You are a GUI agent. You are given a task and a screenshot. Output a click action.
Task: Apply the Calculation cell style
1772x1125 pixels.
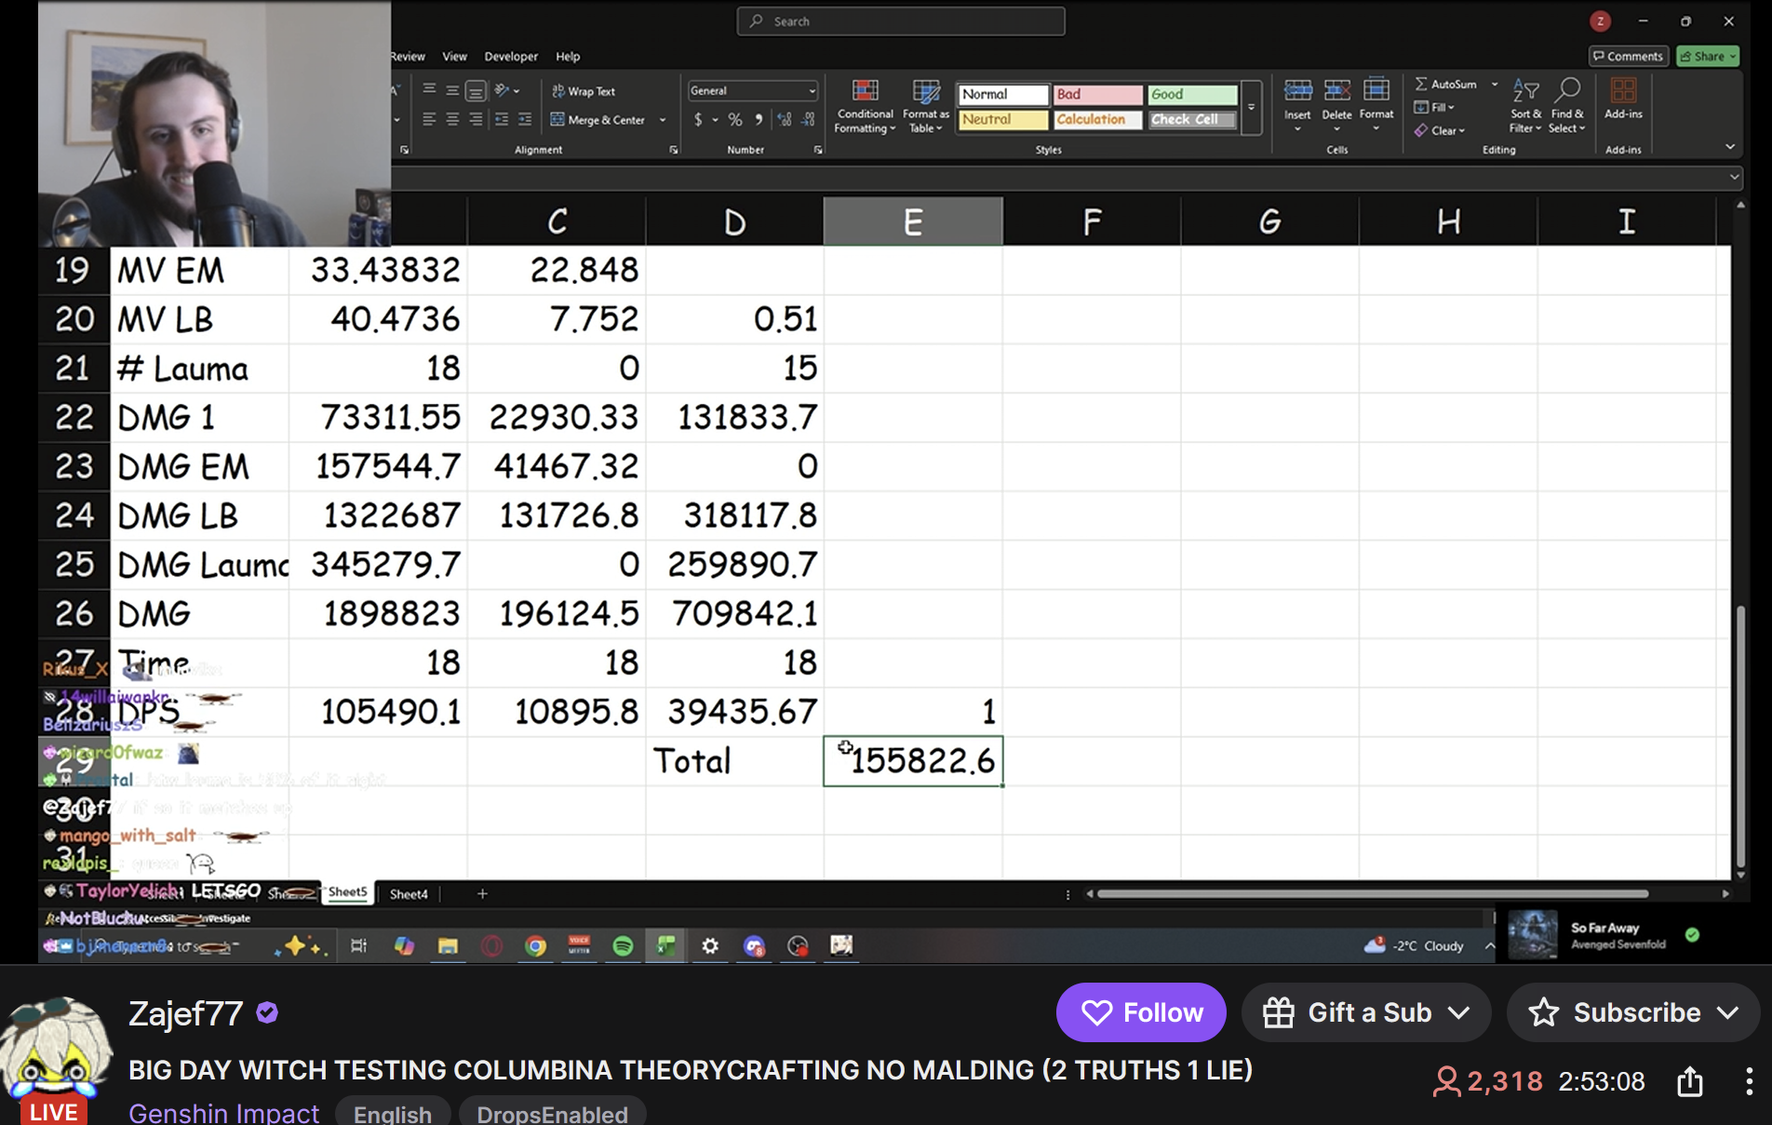point(1098,119)
